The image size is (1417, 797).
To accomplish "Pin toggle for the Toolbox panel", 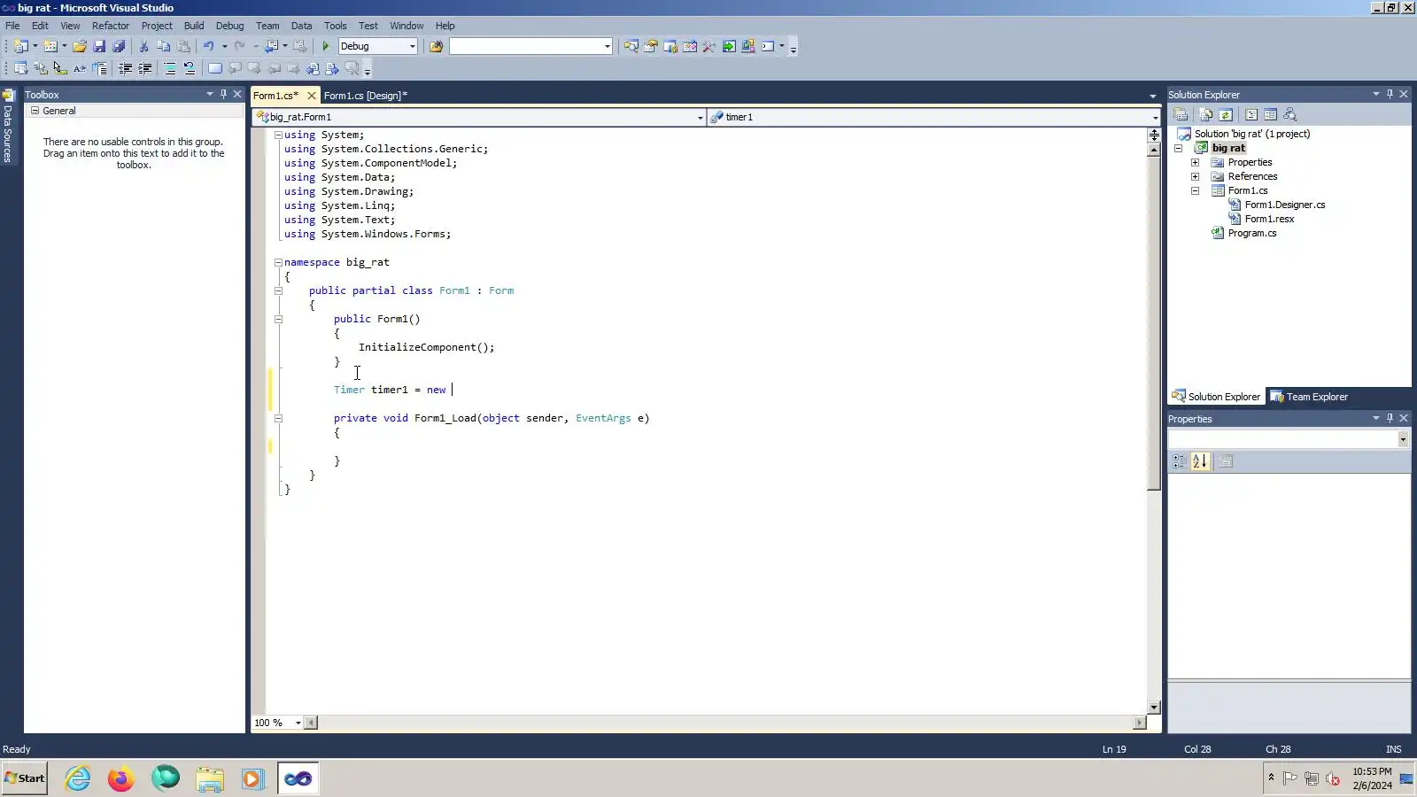I will point(223,94).
